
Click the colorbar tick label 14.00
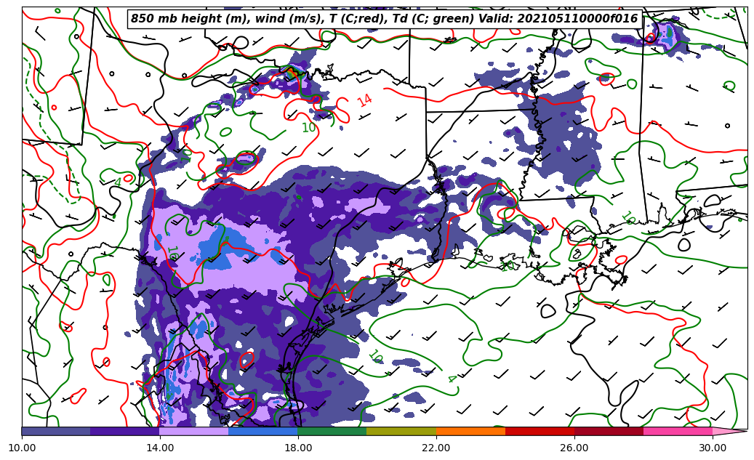(x=160, y=448)
